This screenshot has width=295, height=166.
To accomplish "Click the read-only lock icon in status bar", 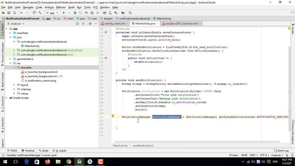I will 287,155.
